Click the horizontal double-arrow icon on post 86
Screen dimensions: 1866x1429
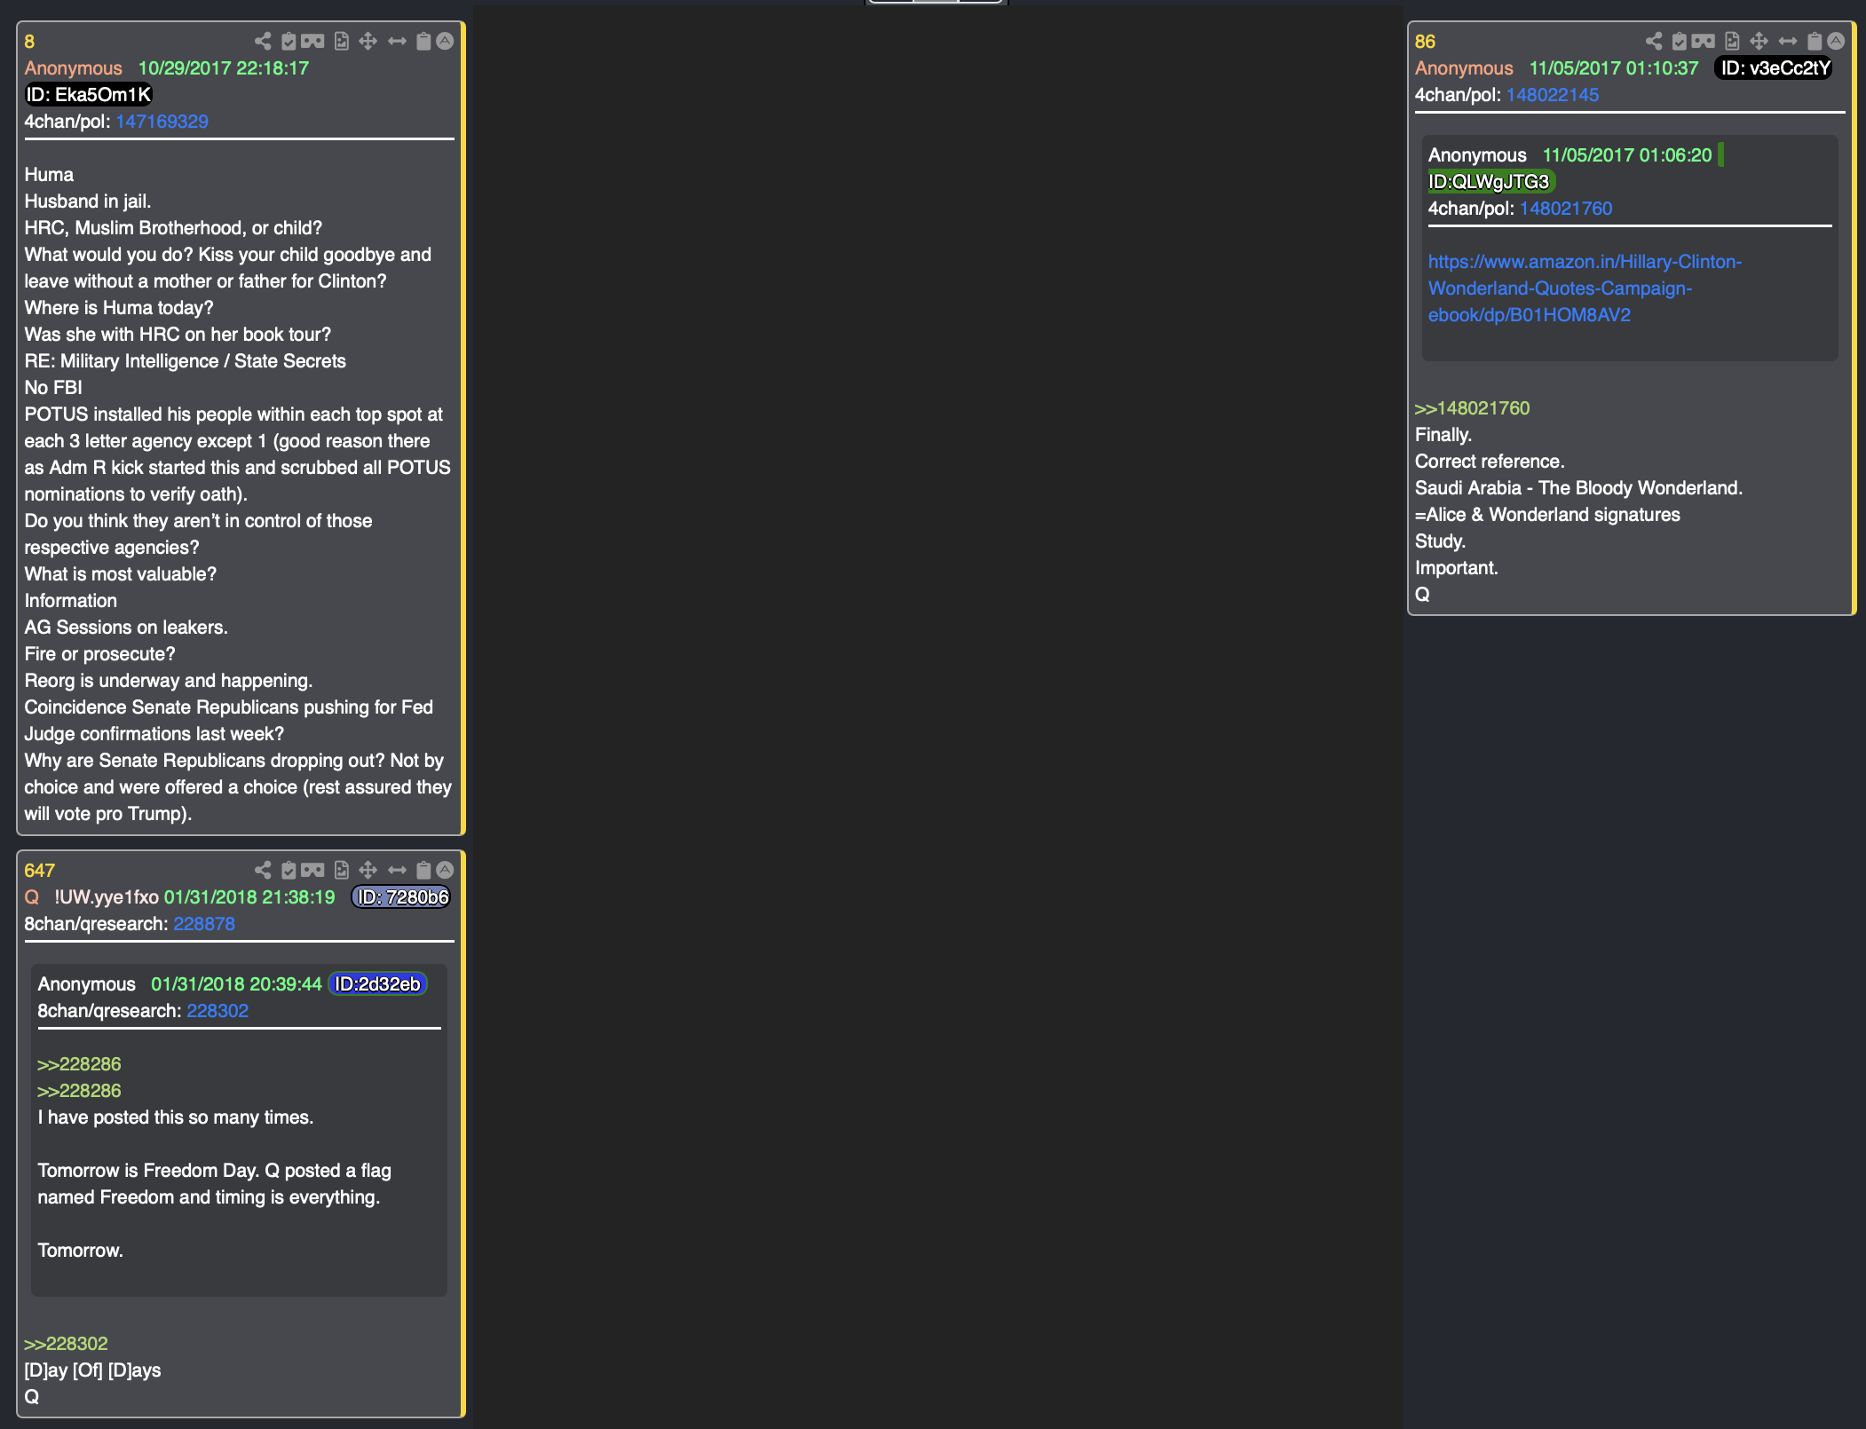click(1788, 41)
